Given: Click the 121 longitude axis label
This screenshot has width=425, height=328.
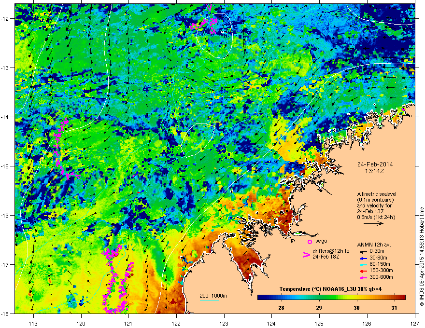Looking at the screenshot, I should point(128,323).
